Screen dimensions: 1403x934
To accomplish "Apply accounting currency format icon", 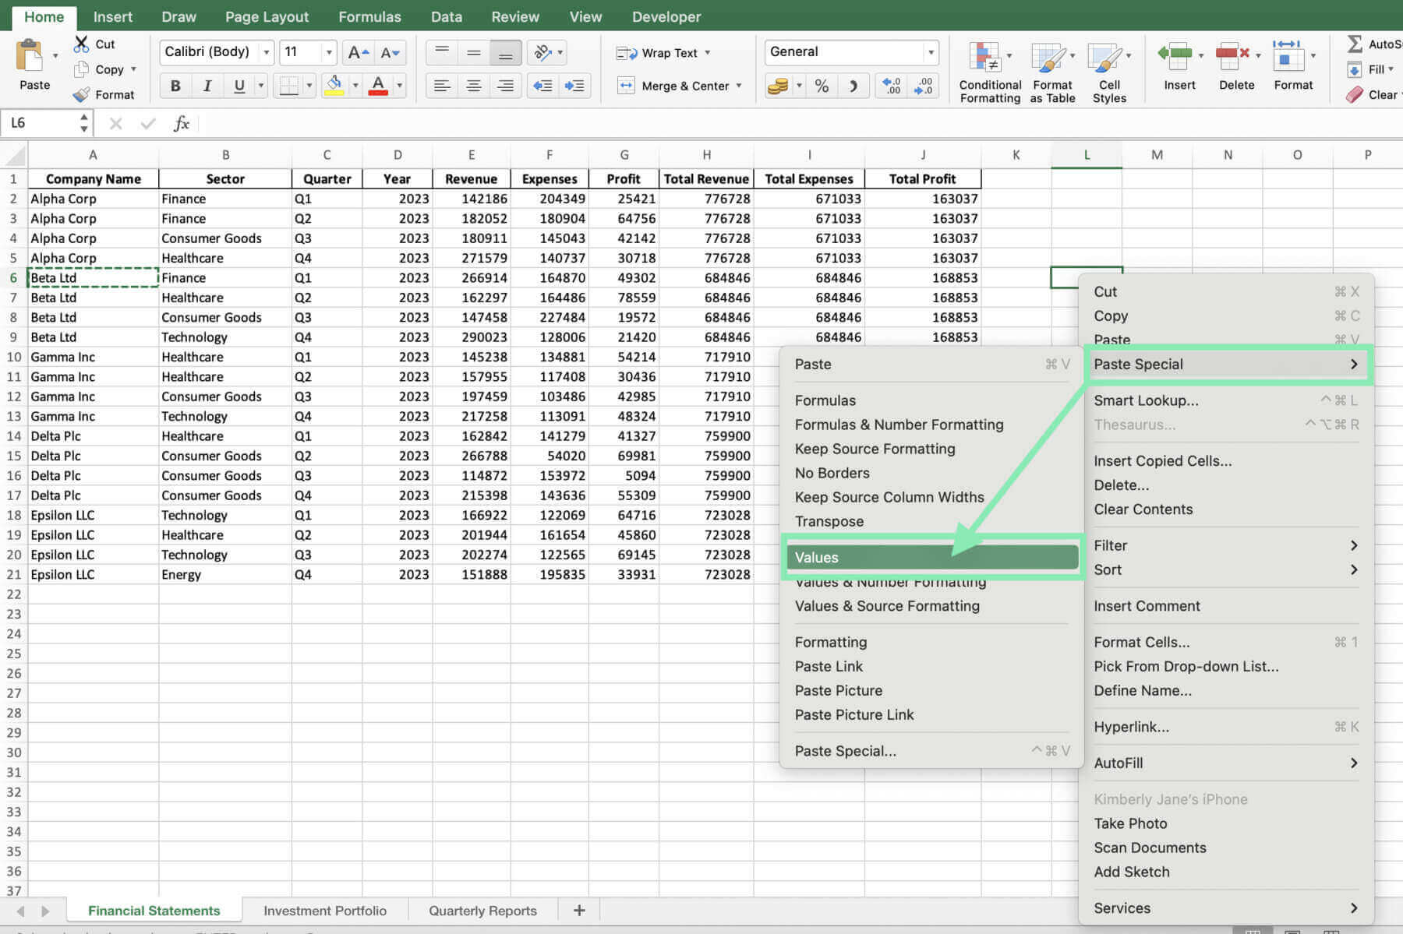I will point(778,86).
